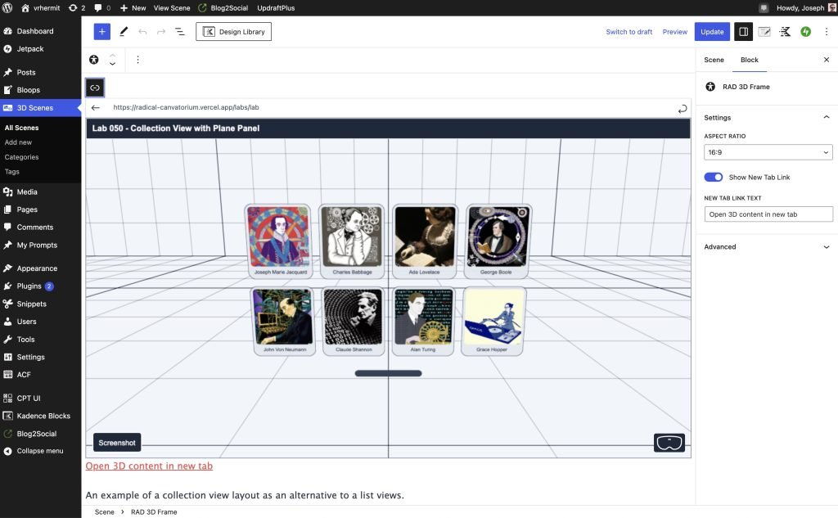This screenshot has height=518, width=838.
Task: Click Open 3D content in new tab link
Action: [x=149, y=466]
